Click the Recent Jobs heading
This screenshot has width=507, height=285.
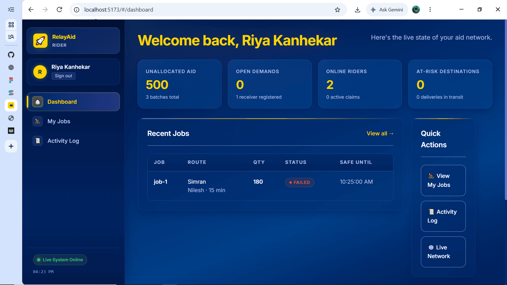pos(168,134)
